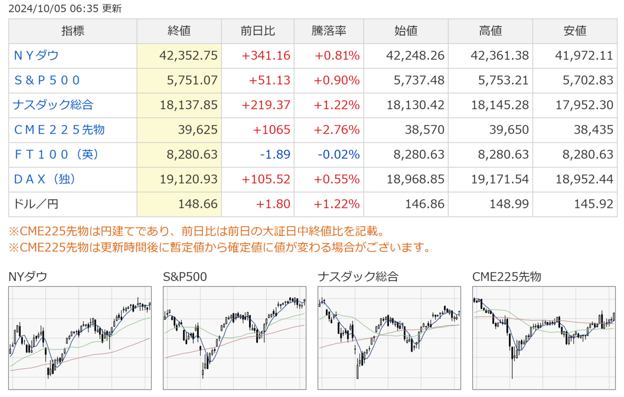Open the CME225先物 link
This screenshot has height=397, width=624.
(x=59, y=130)
